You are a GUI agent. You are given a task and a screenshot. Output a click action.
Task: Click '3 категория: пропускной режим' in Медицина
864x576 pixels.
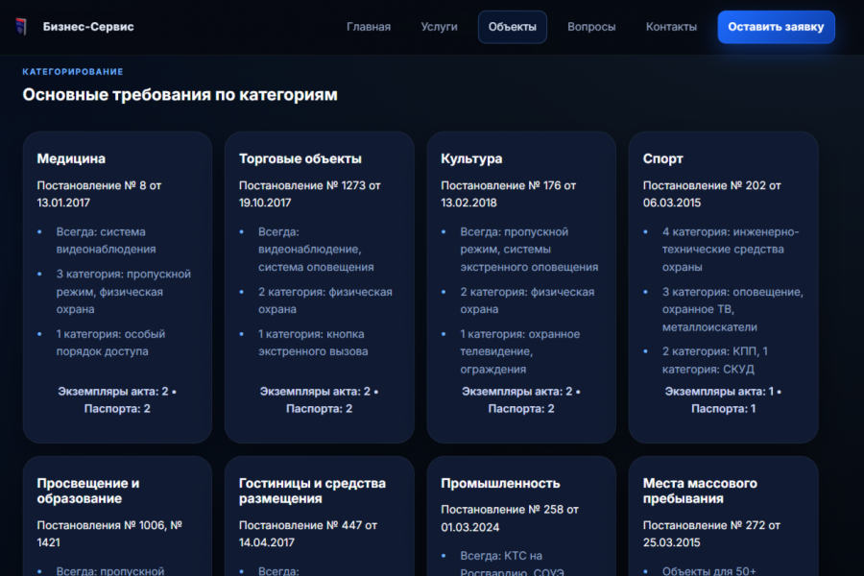point(124,292)
